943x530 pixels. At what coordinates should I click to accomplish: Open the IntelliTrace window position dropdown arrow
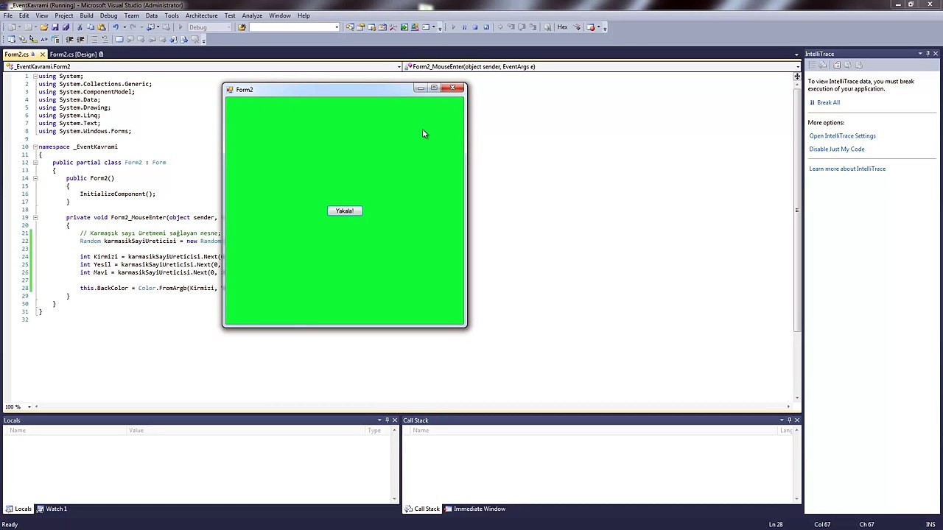(x=920, y=54)
